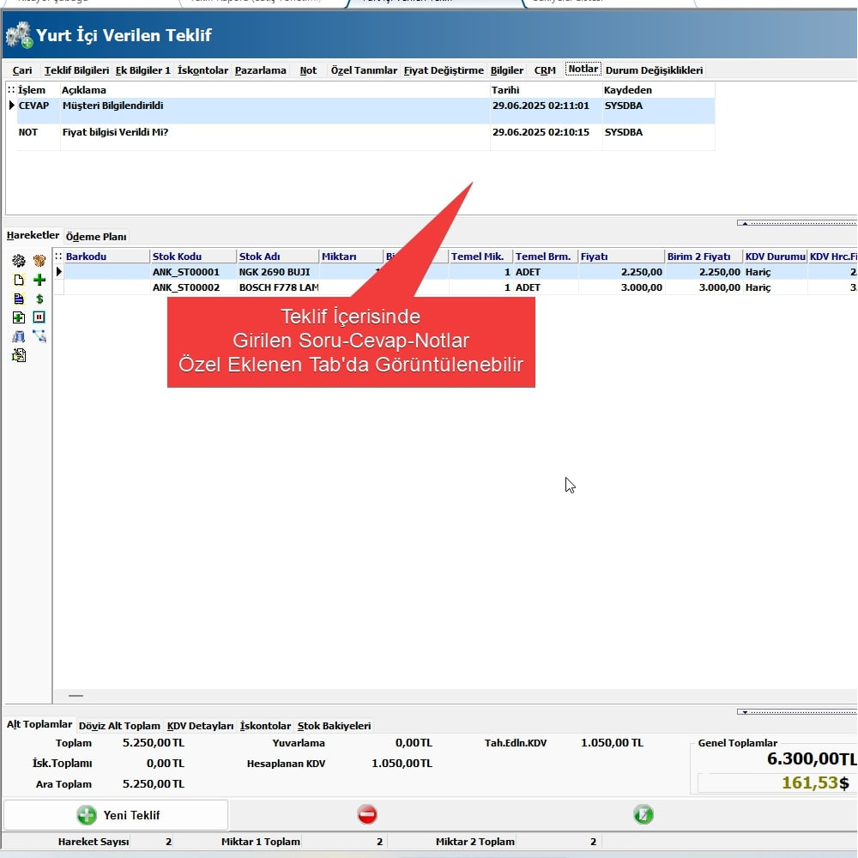Click the blank new document icon

point(18,280)
